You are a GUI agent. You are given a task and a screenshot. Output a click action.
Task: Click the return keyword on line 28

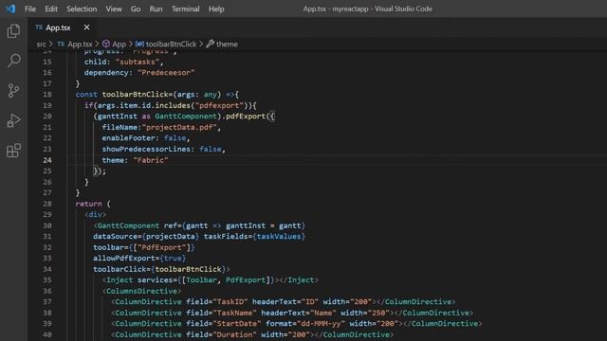pos(88,204)
